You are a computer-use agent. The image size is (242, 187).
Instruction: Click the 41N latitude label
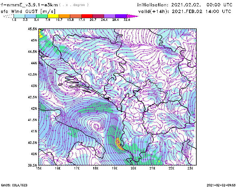click(34, 131)
